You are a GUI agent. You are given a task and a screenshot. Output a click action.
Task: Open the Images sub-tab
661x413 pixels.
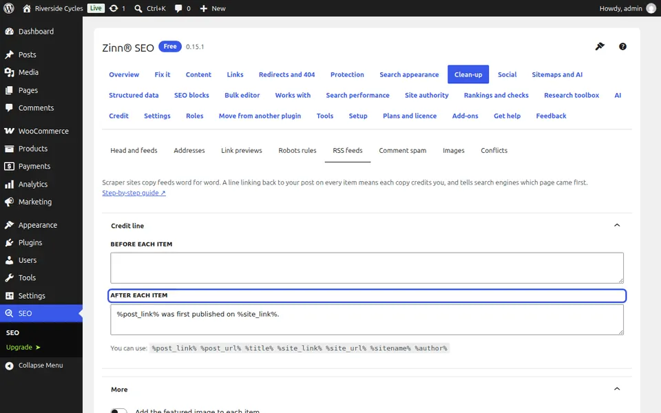point(454,151)
